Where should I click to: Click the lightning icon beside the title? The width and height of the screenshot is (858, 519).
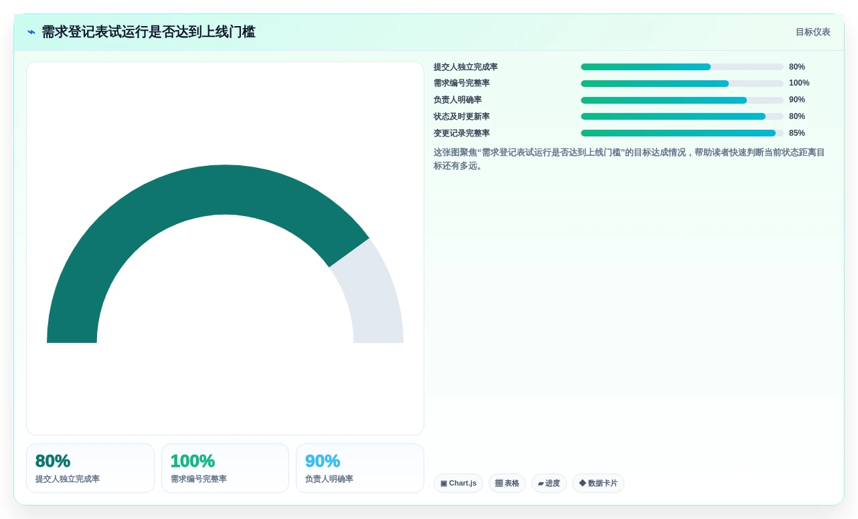tap(31, 32)
